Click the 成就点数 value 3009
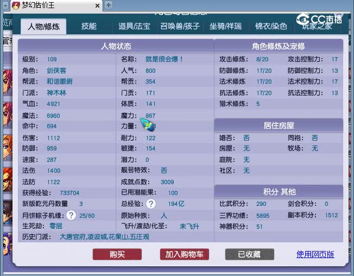This screenshot has height=276, width=354. [x=167, y=182]
